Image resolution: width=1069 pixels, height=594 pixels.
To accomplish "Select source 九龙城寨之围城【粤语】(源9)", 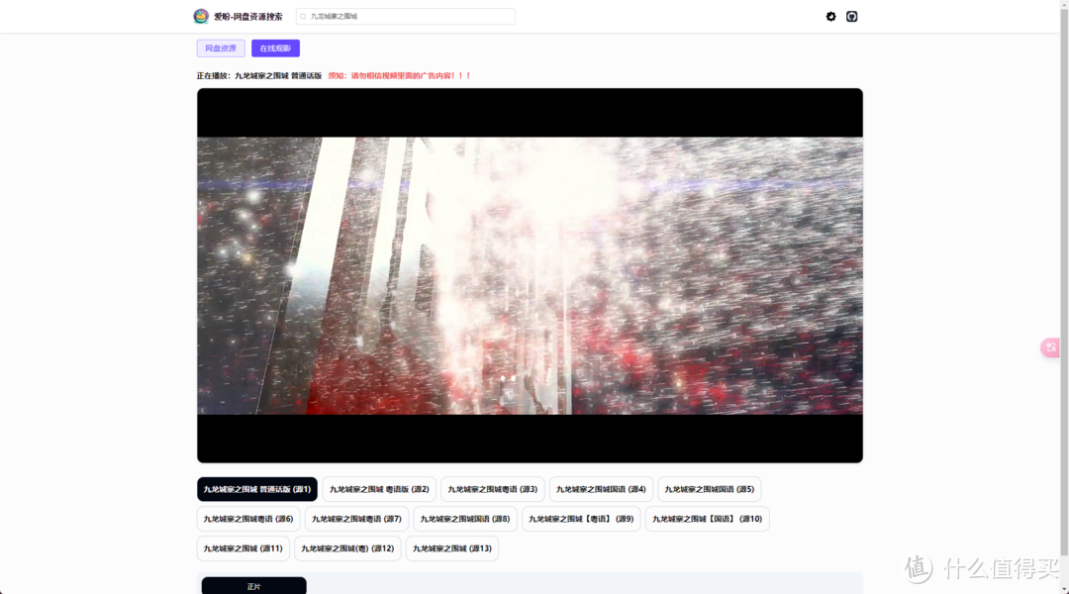I will [x=581, y=518].
